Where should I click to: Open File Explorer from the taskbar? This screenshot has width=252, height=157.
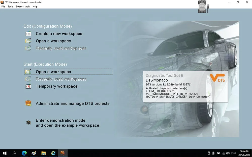(43, 153)
